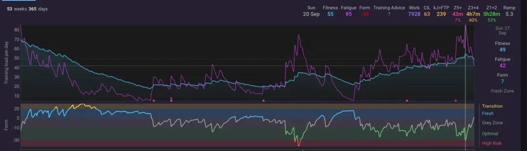Click the Z3+4 time 4h7m
The image size is (527, 151).
coord(473,14)
